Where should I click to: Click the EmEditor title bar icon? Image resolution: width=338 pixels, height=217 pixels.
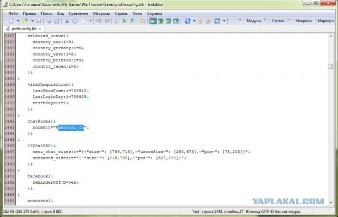(5, 4)
